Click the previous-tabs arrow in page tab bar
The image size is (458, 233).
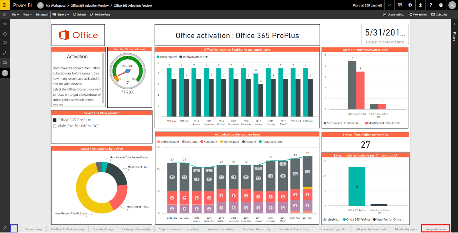(12, 229)
